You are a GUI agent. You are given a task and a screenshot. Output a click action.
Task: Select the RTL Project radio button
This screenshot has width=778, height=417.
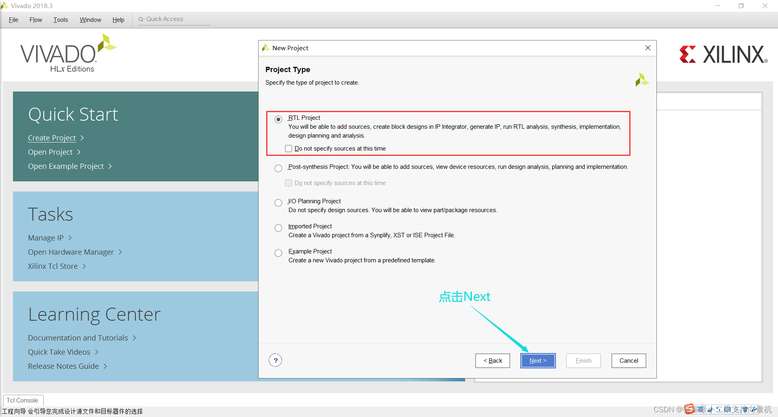point(278,119)
